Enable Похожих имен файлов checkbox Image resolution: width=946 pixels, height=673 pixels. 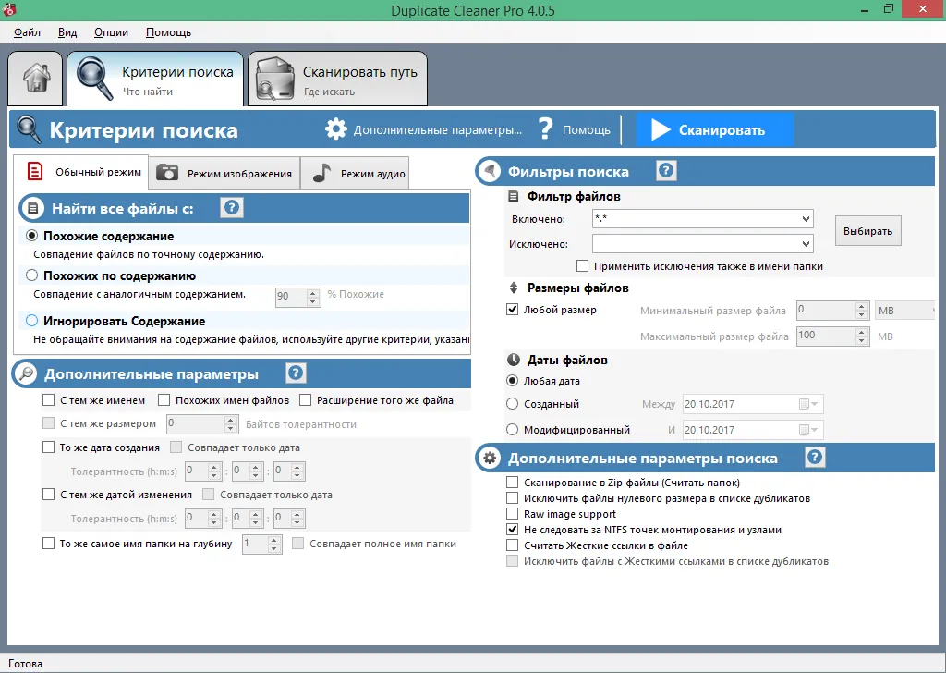point(164,399)
